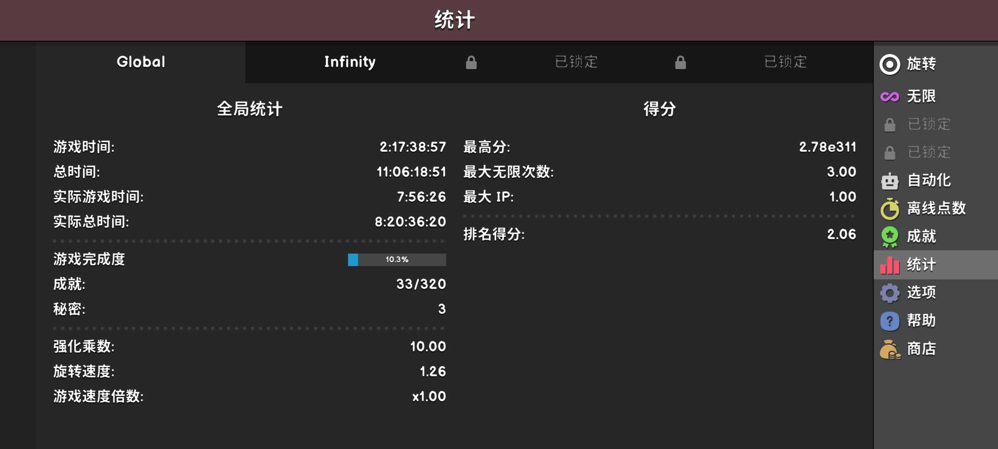Click the 最高分 value 2.78e311

(x=828, y=147)
